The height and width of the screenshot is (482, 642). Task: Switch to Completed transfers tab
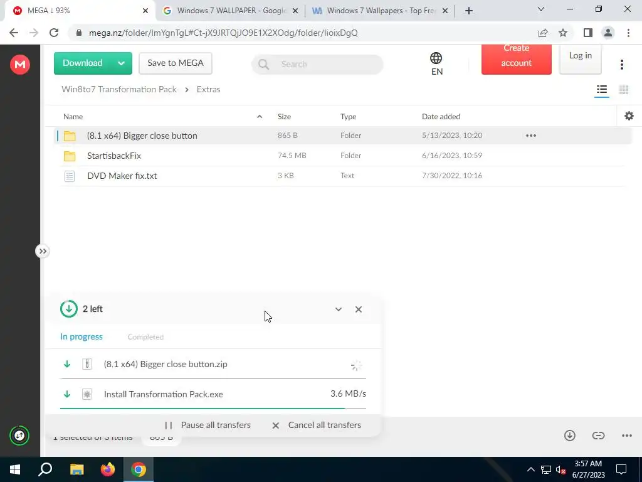click(145, 337)
